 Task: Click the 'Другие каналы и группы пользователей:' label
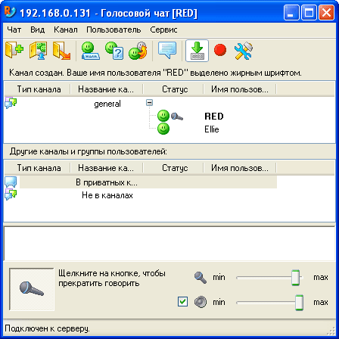89,151
